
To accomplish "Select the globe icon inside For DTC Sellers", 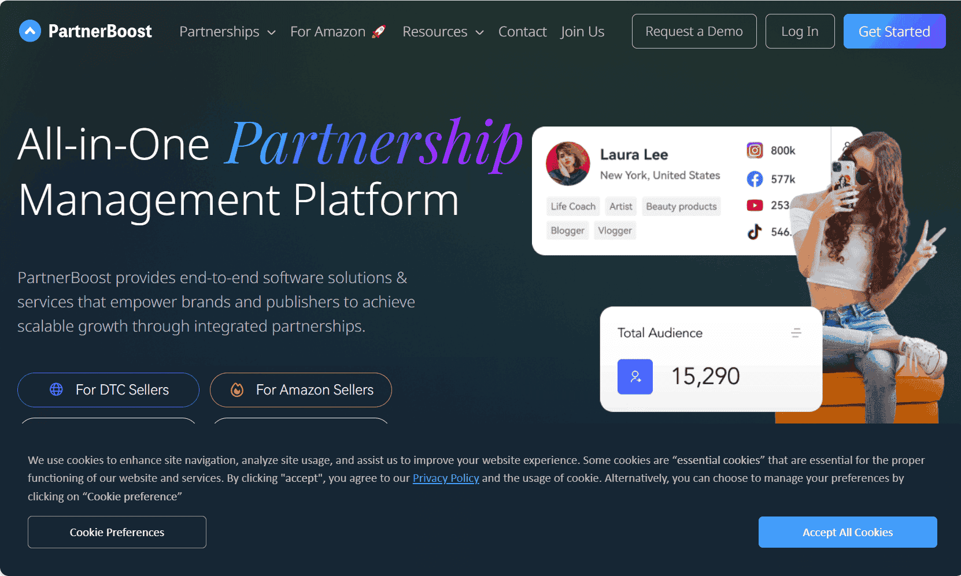I will [x=56, y=390].
